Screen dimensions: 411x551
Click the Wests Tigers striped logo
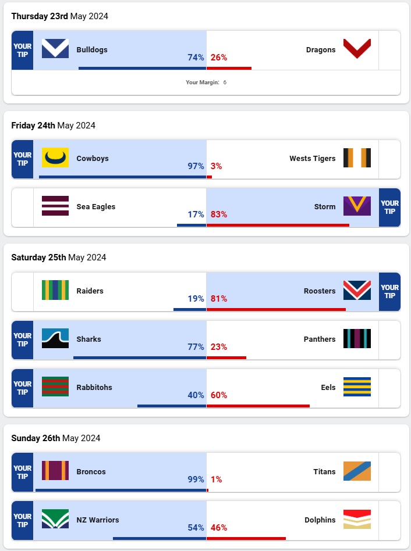tap(357, 158)
